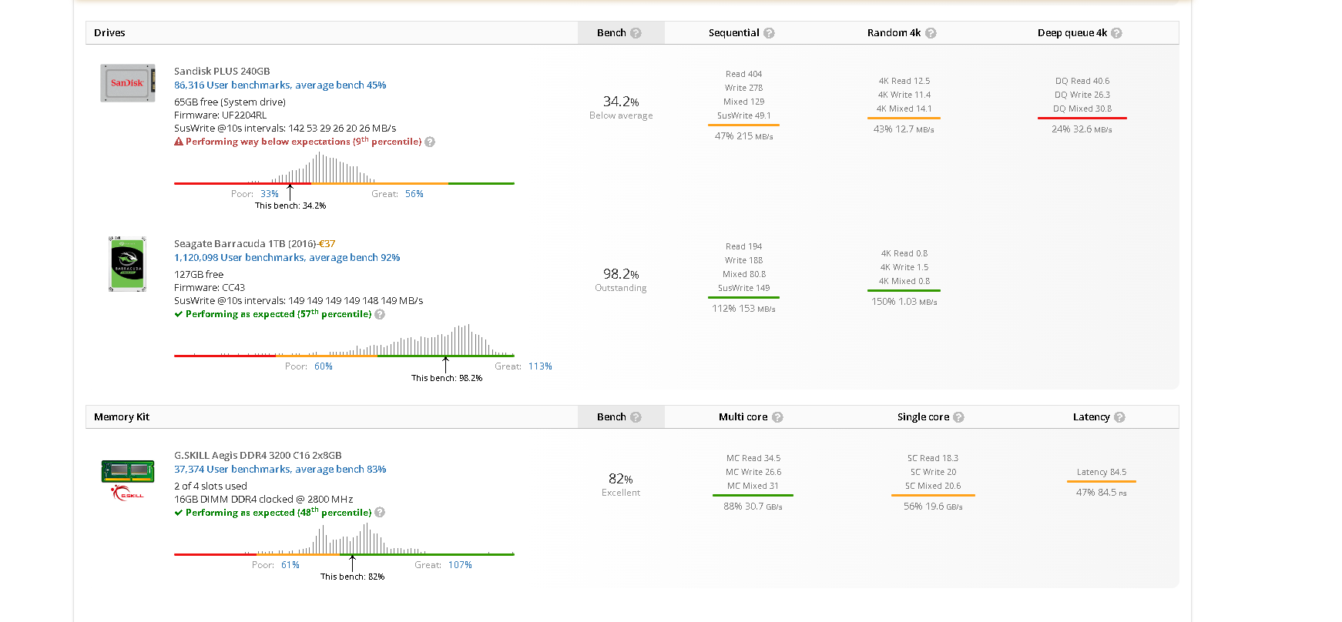Click Seagate 'This bench: 98.2%' histogram marker
Image resolution: width=1342 pixels, height=622 pixels.
pos(447,378)
